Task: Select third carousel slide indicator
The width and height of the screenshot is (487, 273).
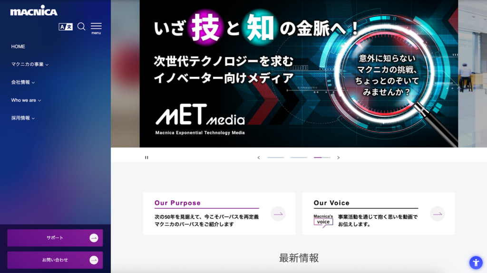Action: coord(322,158)
